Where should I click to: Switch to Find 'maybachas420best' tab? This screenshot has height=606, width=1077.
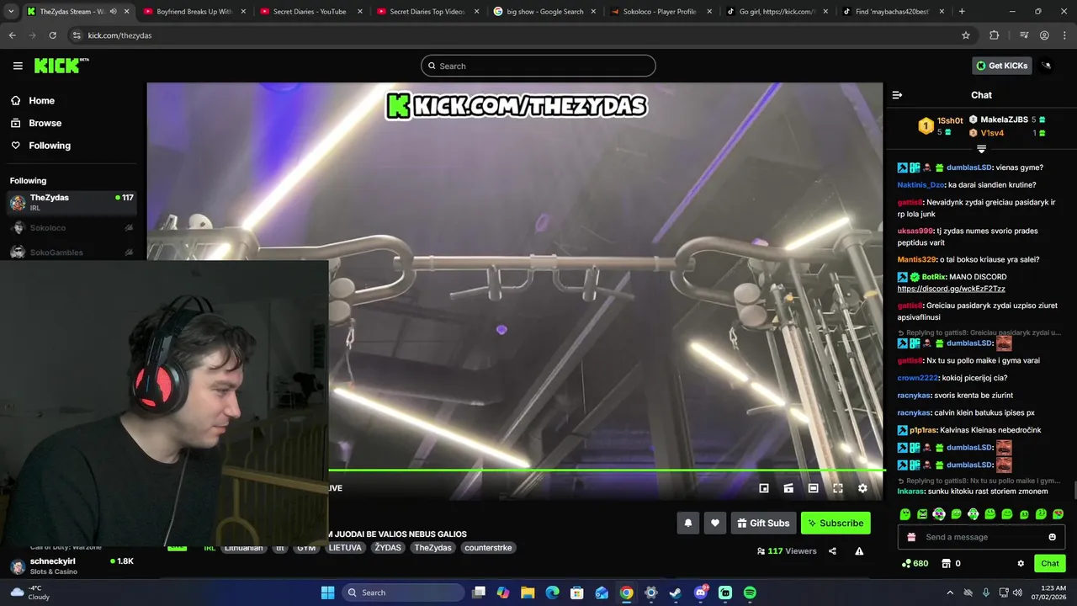coord(893,12)
